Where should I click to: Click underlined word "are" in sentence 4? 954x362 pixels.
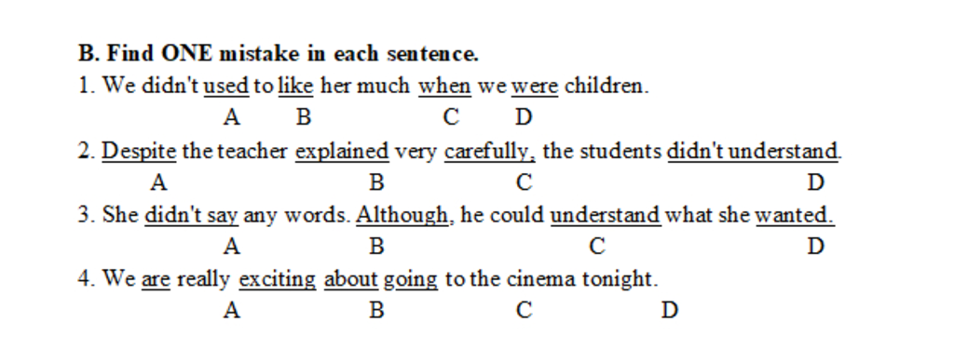pyautogui.click(x=156, y=279)
